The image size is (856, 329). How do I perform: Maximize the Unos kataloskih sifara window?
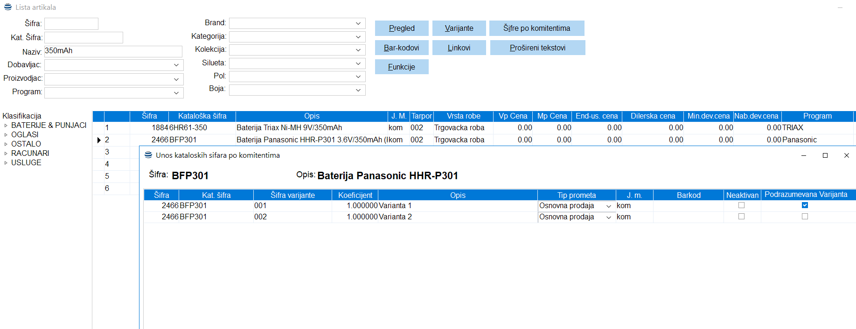click(x=825, y=155)
